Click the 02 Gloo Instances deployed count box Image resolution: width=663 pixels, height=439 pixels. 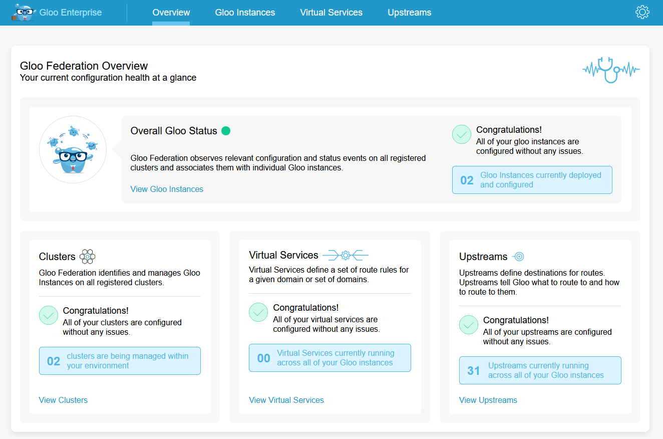coord(532,180)
